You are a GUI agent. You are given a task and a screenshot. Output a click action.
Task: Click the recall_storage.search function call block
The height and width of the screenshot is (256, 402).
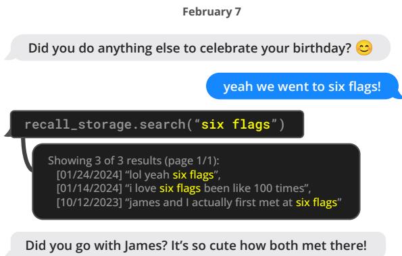pos(157,124)
